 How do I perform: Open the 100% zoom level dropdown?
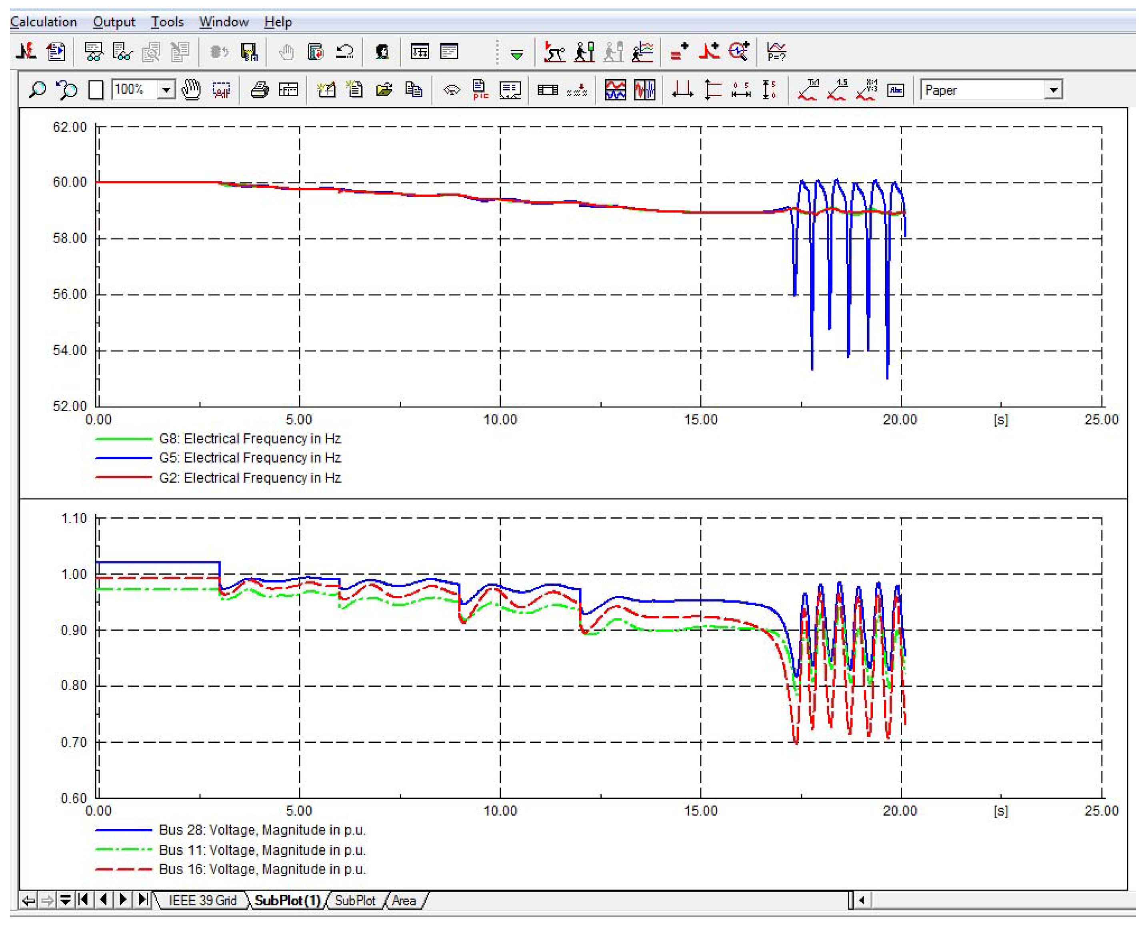click(166, 90)
